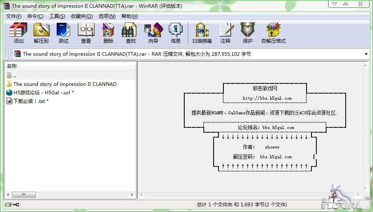Open the 文件(F) menu

coord(14,16)
